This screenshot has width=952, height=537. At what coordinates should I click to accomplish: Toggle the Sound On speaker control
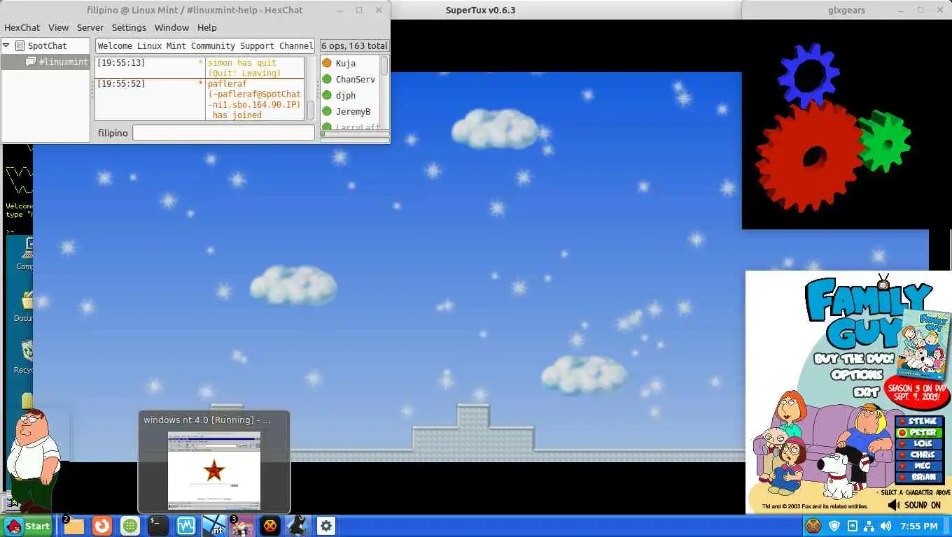pos(914,505)
